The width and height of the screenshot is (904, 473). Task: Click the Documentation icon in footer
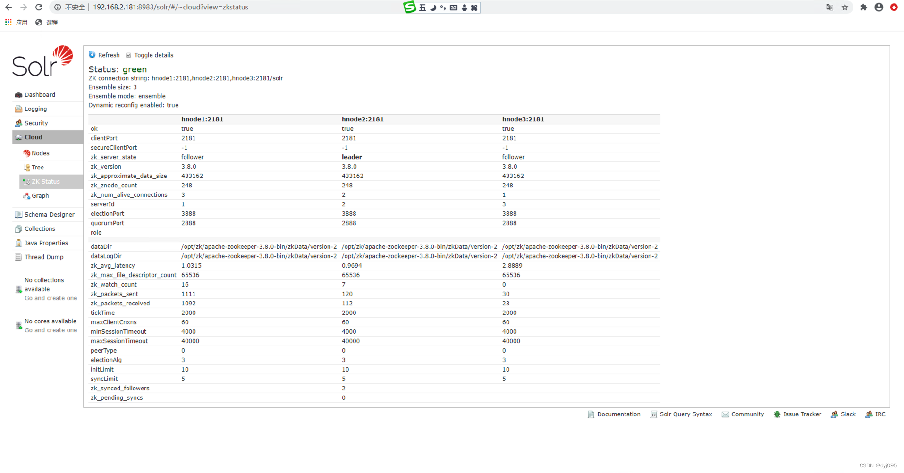click(591, 414)
